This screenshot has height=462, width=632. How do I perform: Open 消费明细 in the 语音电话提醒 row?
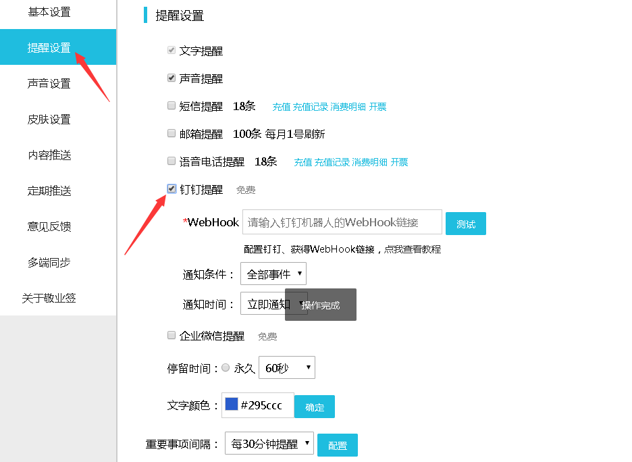pos(369,162)
